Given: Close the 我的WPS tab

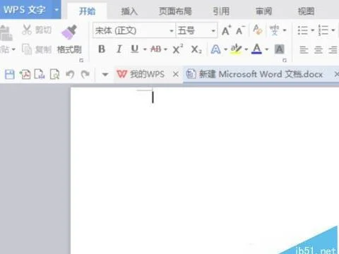Looking at the screenshot, I should tap(175, 74).
